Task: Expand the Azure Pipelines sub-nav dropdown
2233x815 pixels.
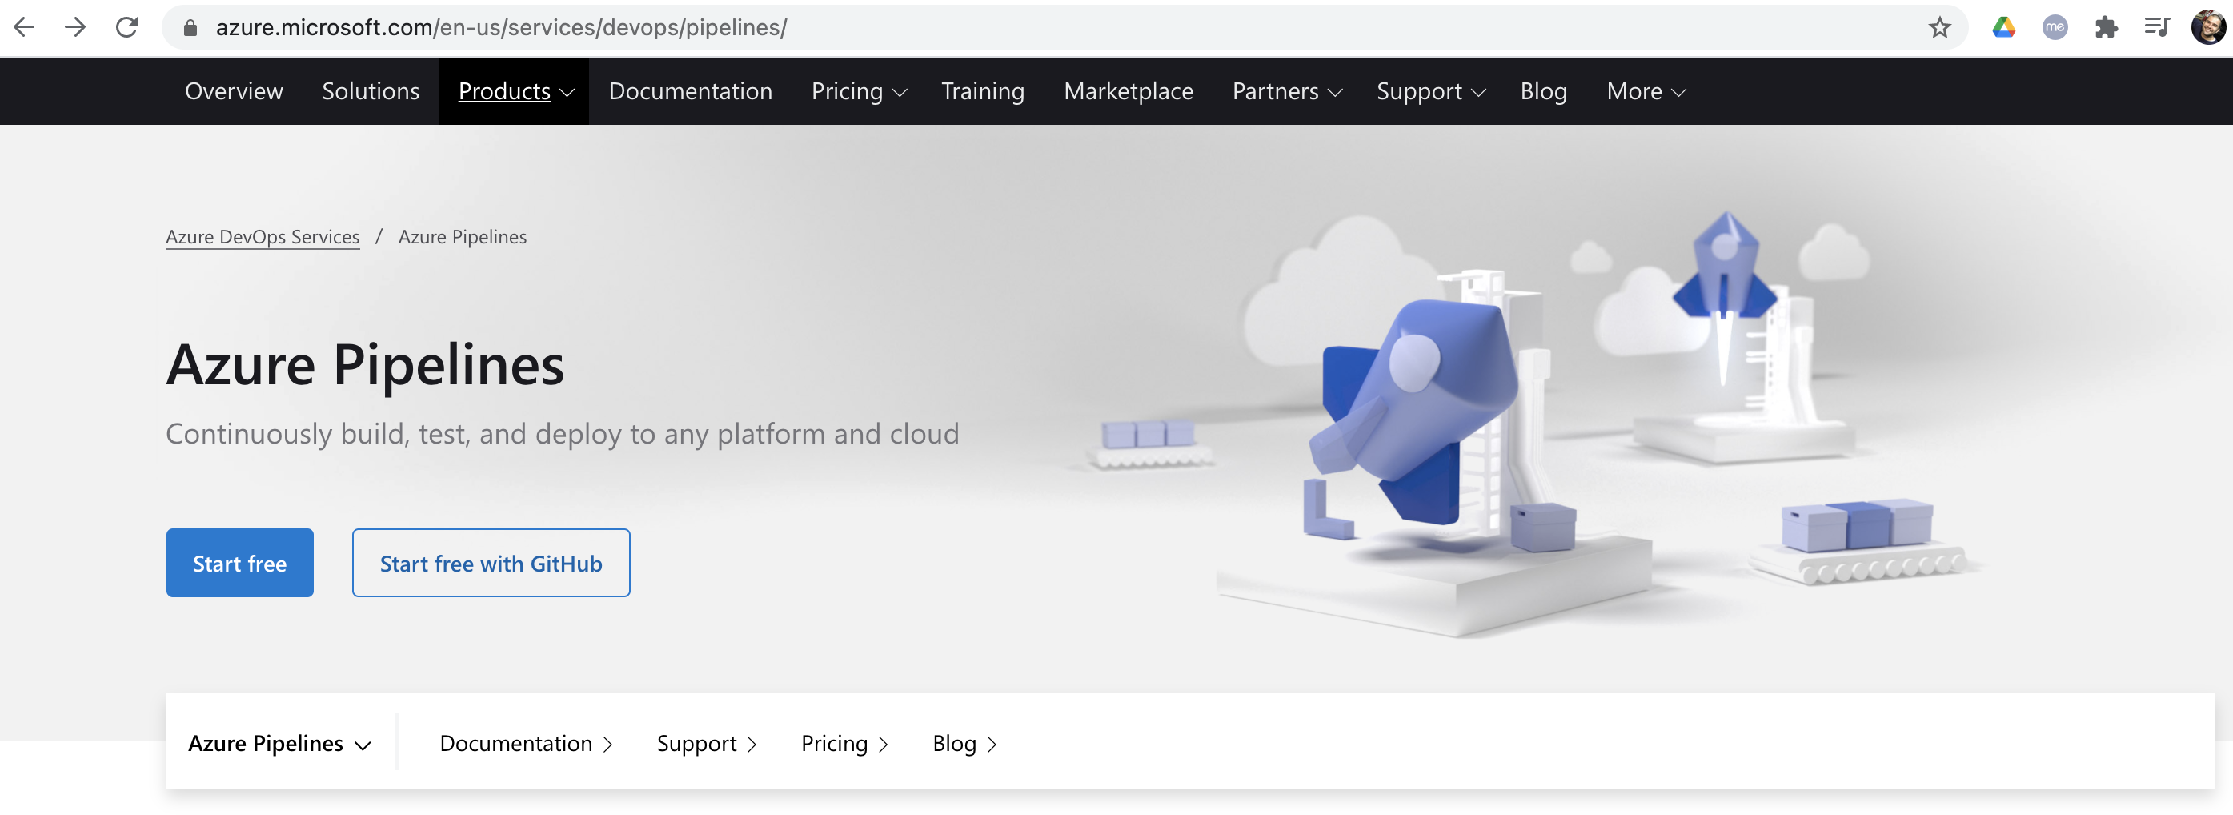Action: click(x=279, y=744)
